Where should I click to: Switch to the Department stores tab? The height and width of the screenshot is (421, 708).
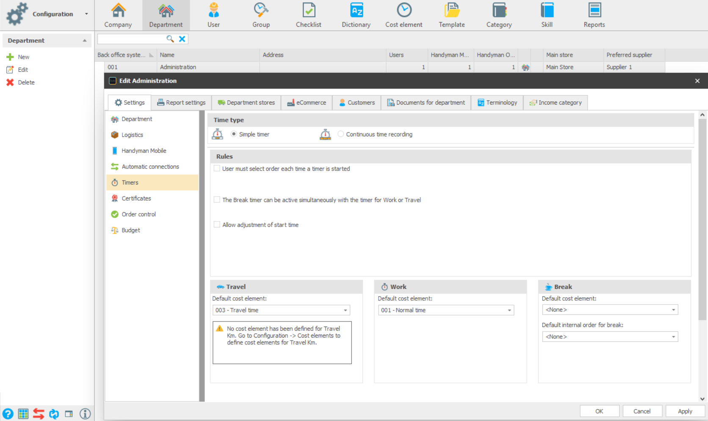tap(246, 102)
